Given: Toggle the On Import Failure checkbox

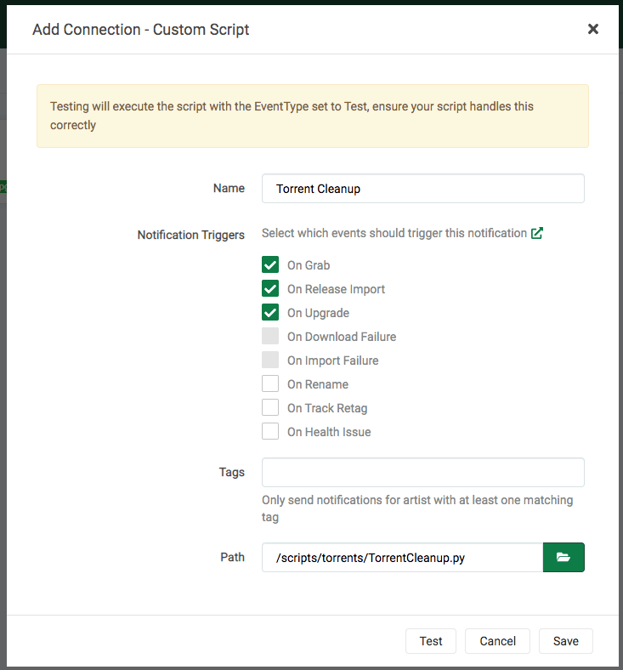Looking at the screenshot, I should 270,361.
